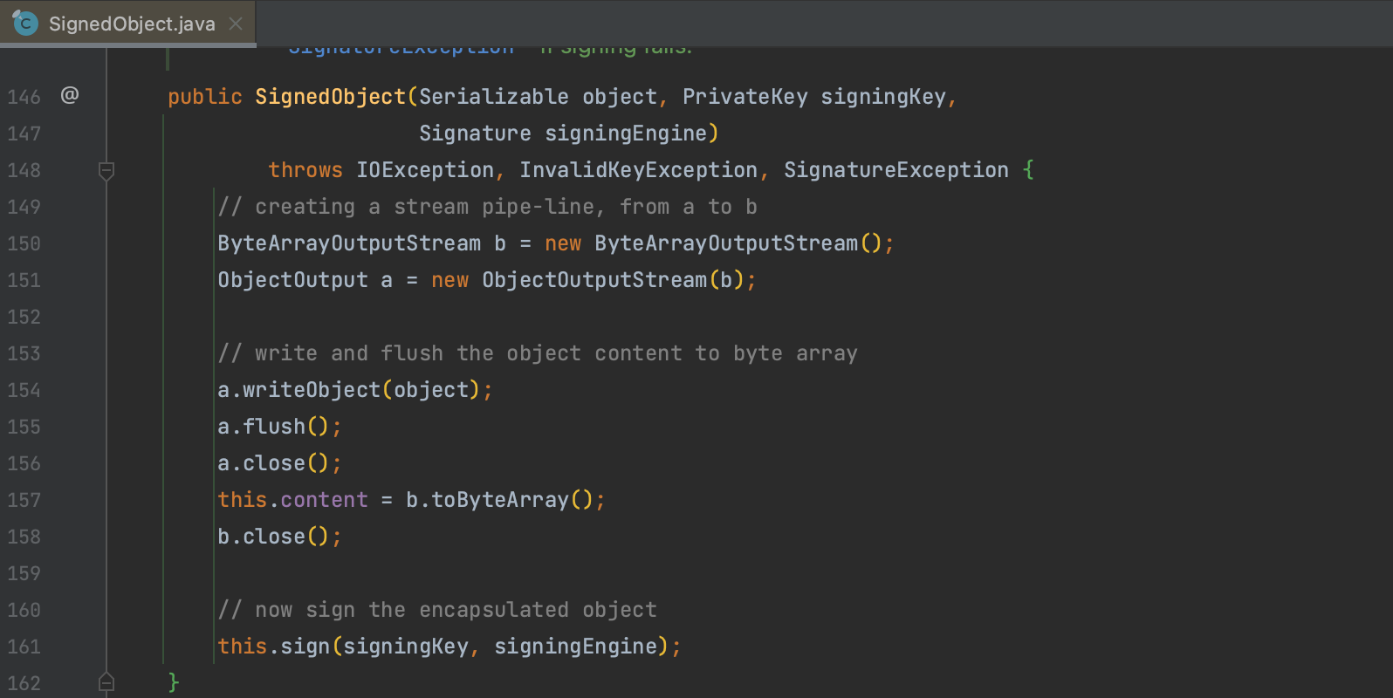Select the SignedObject.java editor tab
The width and height of the screenshot is (1393, 698).
pos(127,24)
